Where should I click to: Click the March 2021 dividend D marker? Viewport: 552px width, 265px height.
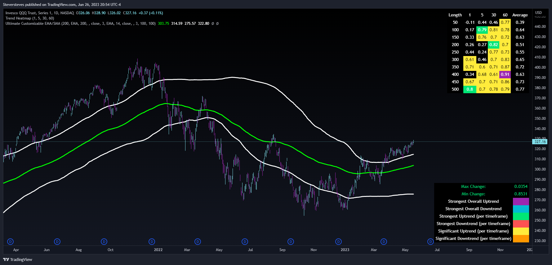pos(10,241)
